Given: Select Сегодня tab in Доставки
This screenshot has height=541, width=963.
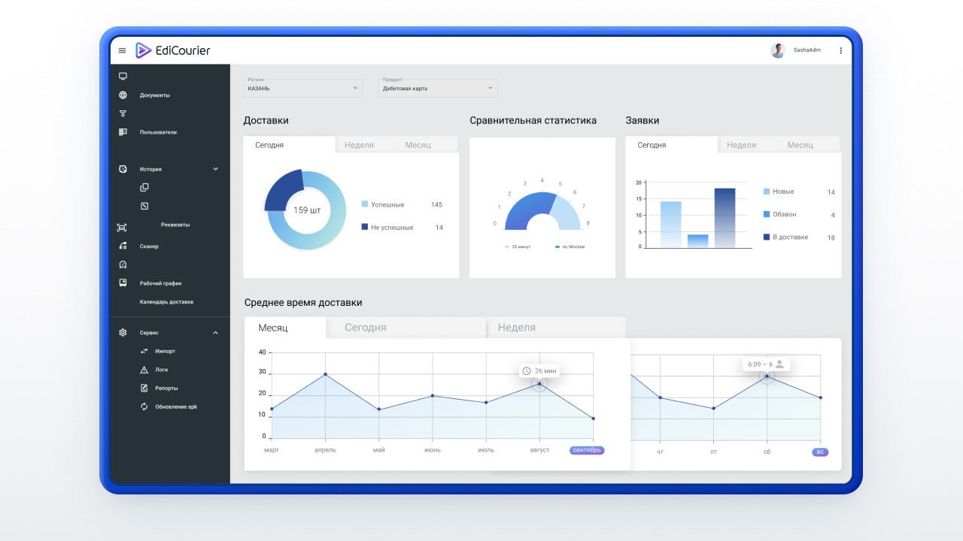Looking at the screenshot, I should (289, 145).
